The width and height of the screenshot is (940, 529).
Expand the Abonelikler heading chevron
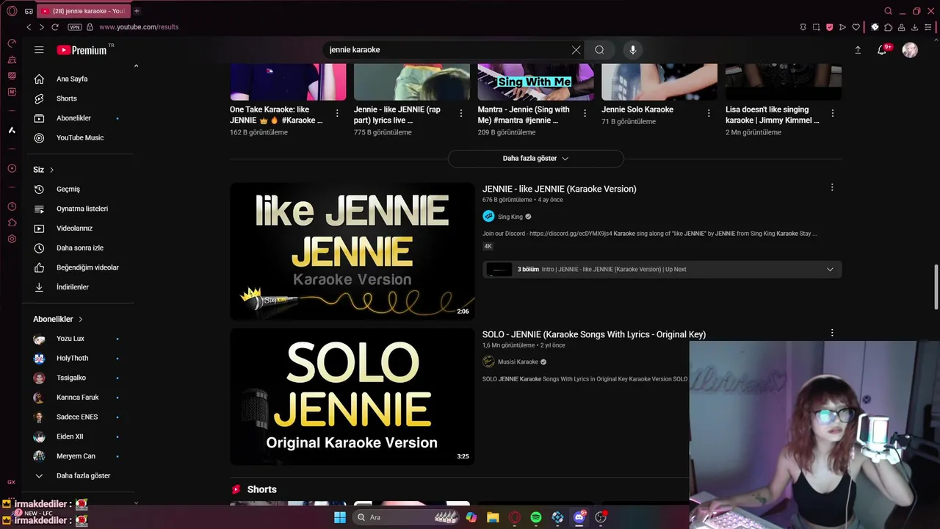(81, 320)
